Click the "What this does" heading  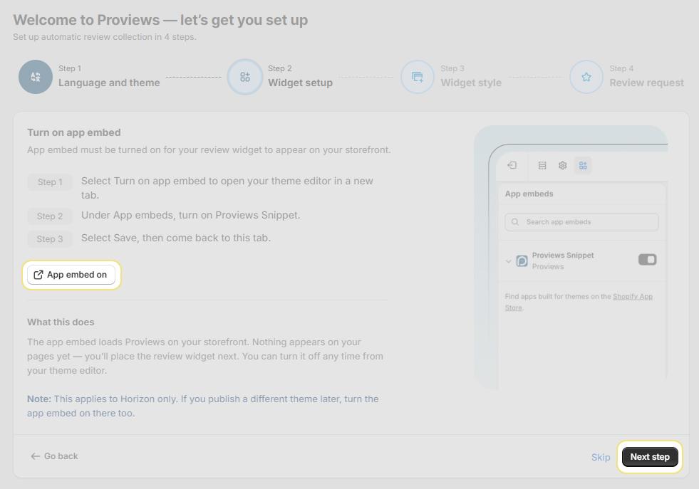61,322
